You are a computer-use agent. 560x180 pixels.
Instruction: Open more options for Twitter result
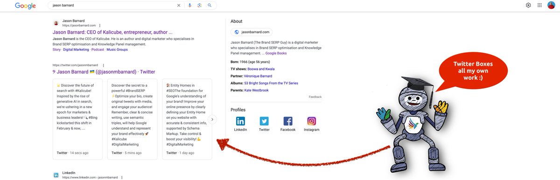pyautogui.click(x=103, y=65)
